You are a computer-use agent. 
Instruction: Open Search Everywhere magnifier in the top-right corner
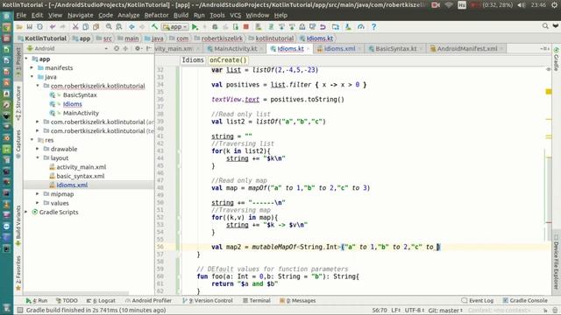coord(545,26)
